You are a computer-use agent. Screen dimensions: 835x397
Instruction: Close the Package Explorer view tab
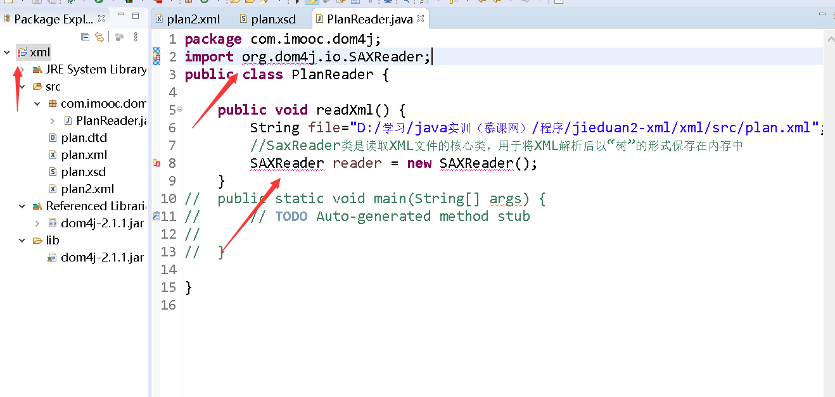[101, 19]
